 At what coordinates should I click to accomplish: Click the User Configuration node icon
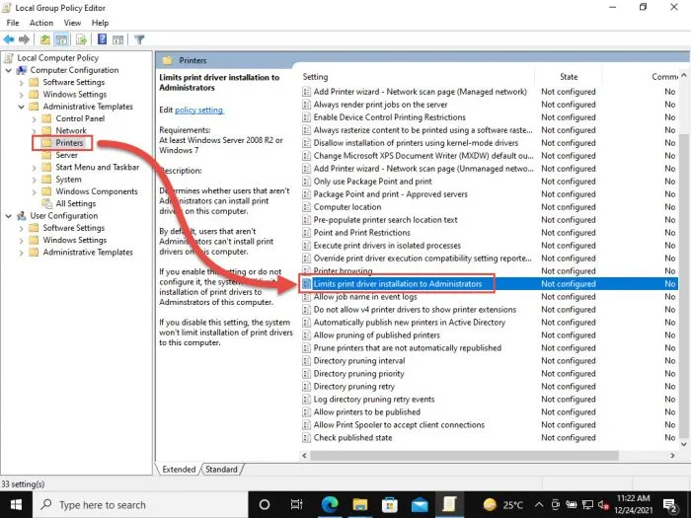(x=21, y=216)
